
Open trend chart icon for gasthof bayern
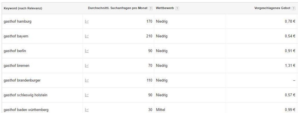coord(87,36)
